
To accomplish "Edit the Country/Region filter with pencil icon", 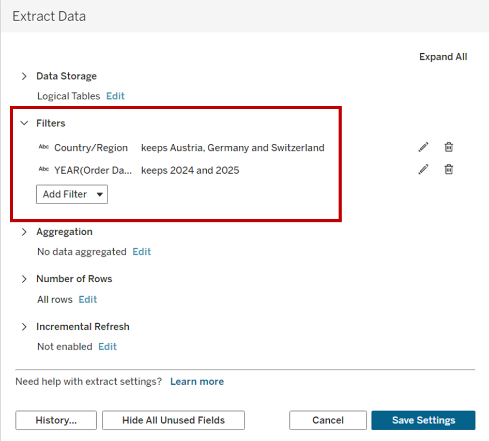I will pos(423,147).
